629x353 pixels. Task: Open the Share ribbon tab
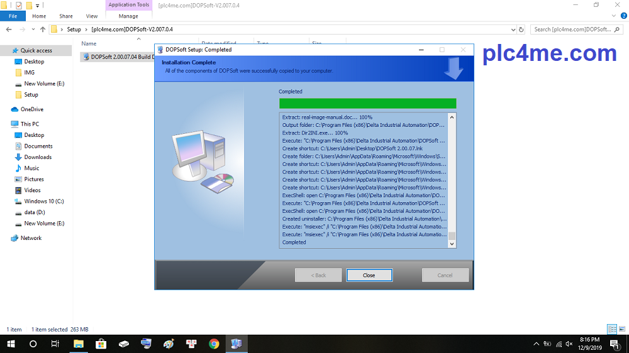point(66,16)
